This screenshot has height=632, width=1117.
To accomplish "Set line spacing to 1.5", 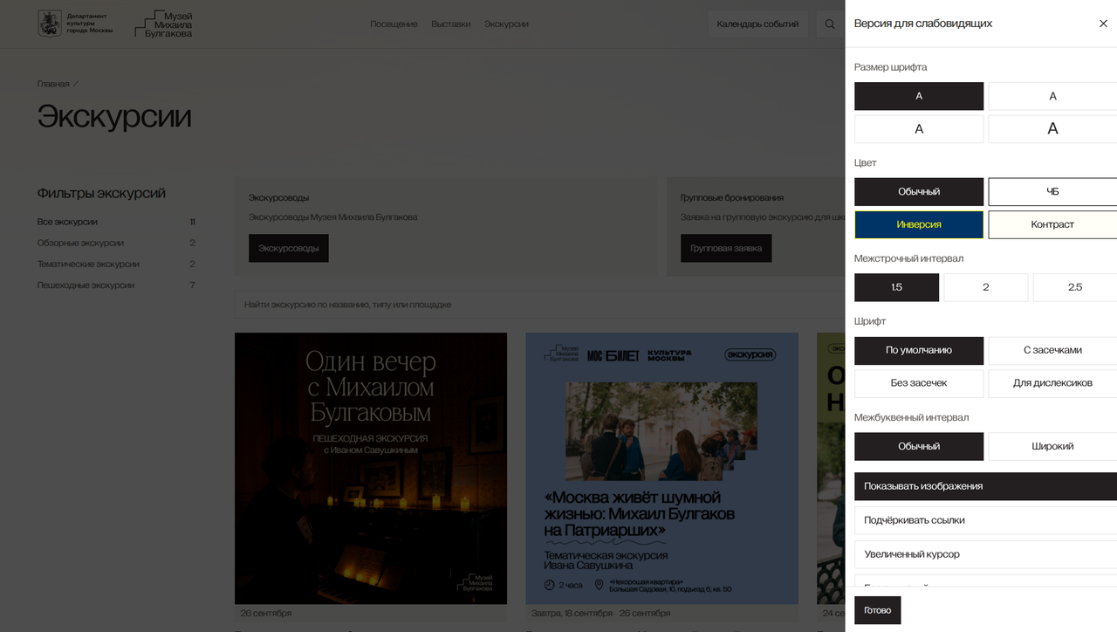I will (x=897, y=287).
